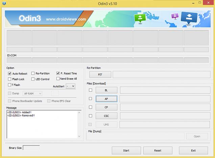Enable the Flash Lock checkbox

[9, 79]
